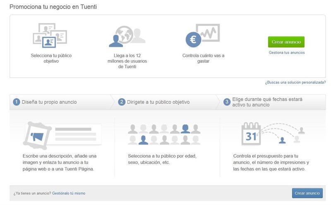Click the euro coin chart icon
The width and height of the screenshot is (331, 205).
click(202, 36)
